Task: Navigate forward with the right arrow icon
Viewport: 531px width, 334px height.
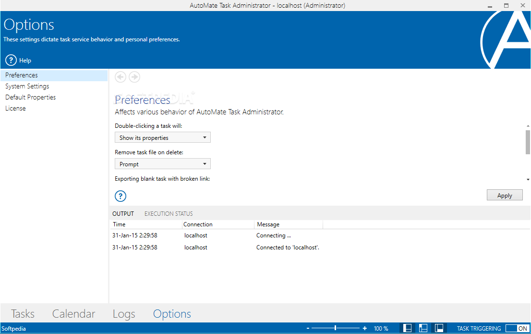Action: (134, 77)
